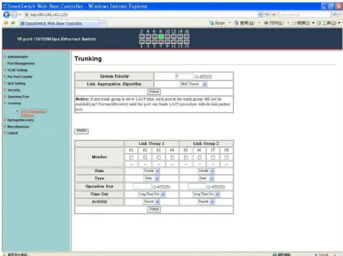
Task: Click the 100% zoom level in status bar
Action: click(323, 254)
